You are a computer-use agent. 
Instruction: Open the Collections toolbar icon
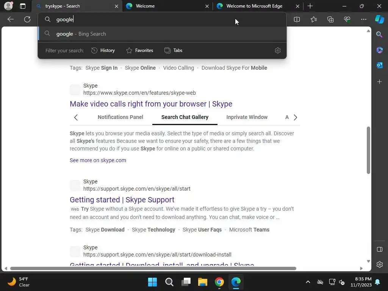pyautogui.click(x=330, y=19)
